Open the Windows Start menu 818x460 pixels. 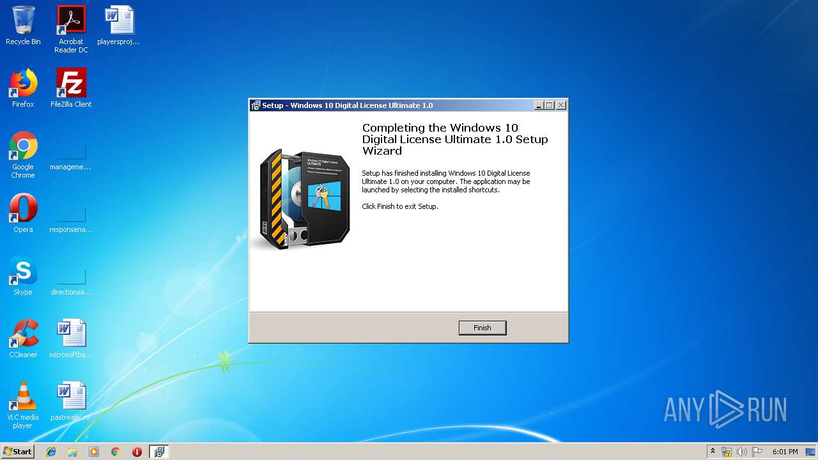[x=18, y=451]
